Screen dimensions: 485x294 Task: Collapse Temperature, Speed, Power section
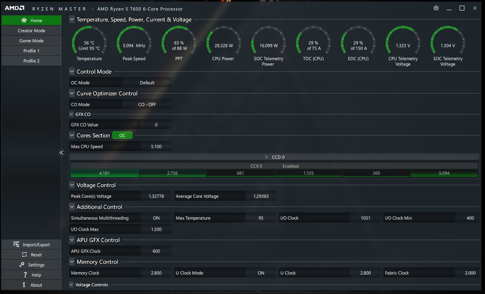point(72,19)
